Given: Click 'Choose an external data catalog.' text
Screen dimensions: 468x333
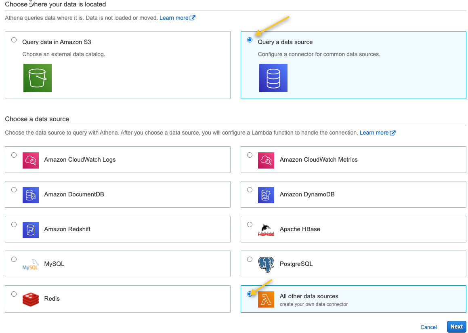Looking at the screenshot, I should click(x=63, y=55).
